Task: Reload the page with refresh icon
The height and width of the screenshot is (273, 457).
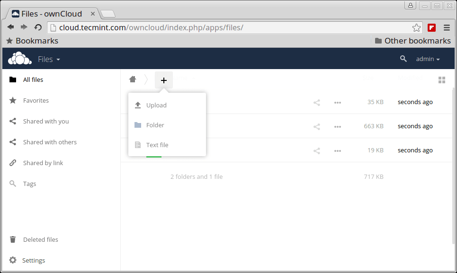Action: (38, 27)
